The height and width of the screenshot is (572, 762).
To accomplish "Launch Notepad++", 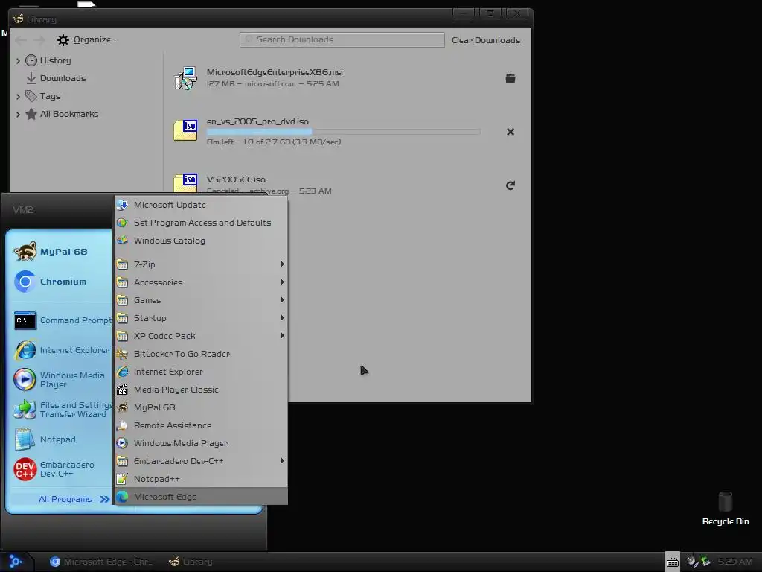I will 201,479.
